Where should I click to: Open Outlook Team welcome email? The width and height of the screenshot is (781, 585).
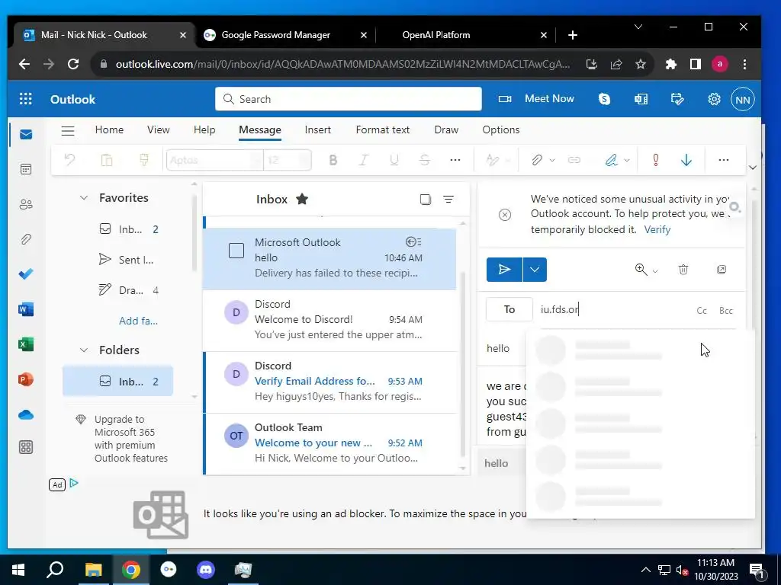pos(329,443)
